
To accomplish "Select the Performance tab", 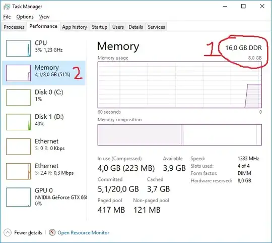I will pyautogui.click(x=43, y=26).
